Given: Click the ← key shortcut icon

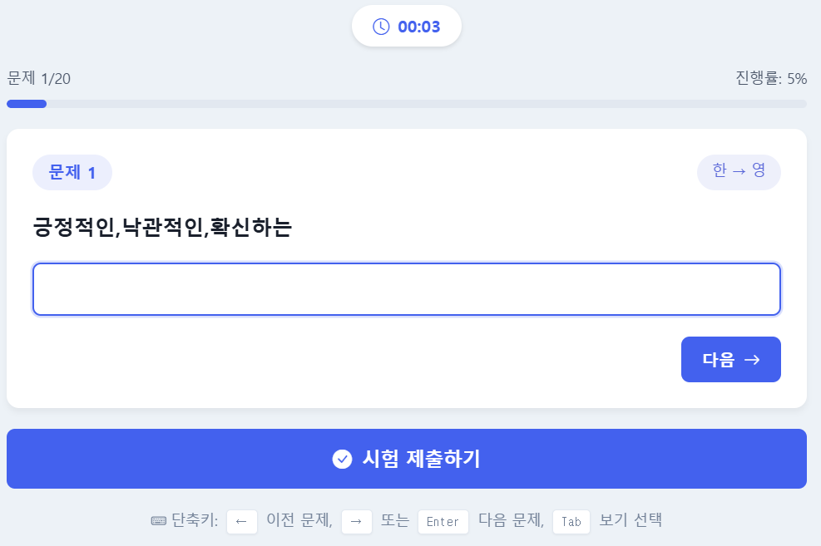Looking at the screenshot, I should 241,521.
